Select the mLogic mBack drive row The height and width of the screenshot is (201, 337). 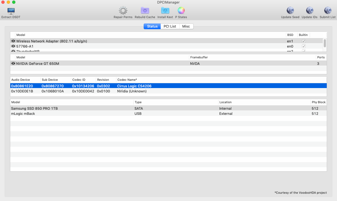(168, 113)
